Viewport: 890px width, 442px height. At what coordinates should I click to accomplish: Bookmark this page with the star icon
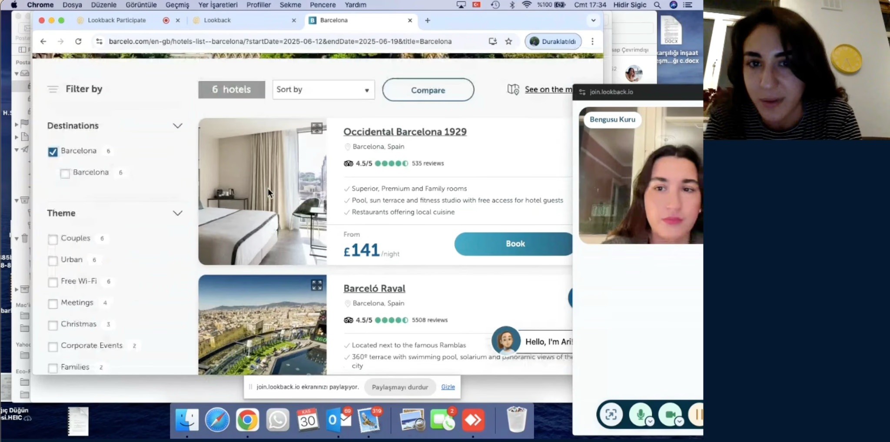(x=508, y=41)
